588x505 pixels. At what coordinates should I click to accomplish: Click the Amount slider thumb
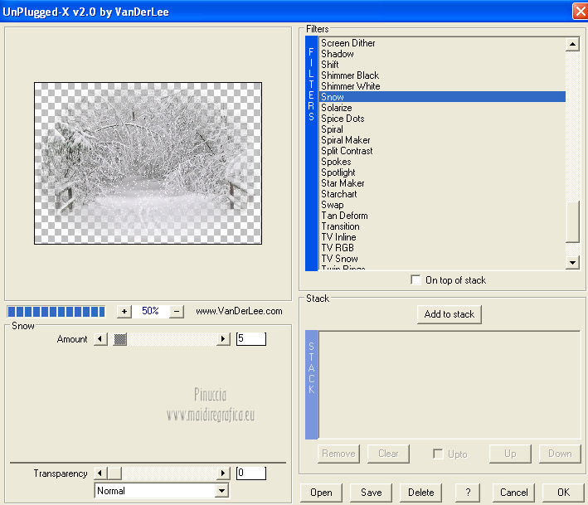click(120, 339)
